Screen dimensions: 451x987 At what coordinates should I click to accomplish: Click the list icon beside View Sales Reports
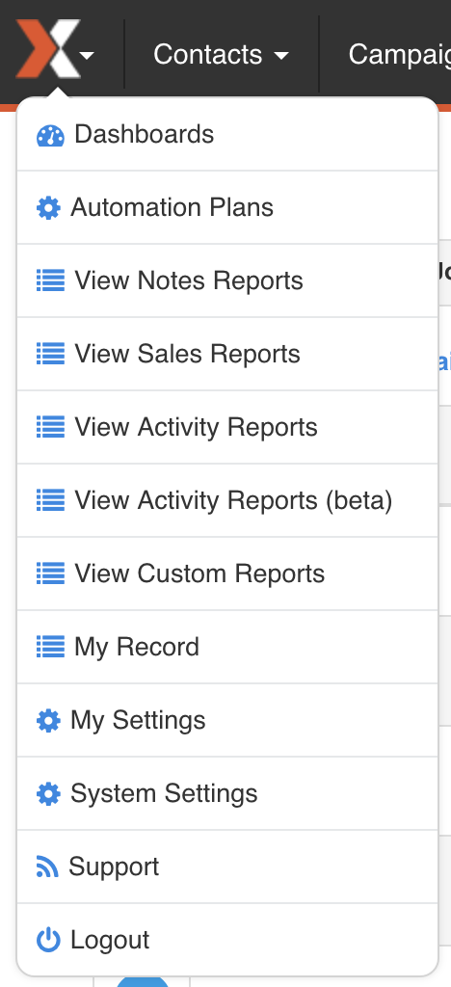[50, 354]
